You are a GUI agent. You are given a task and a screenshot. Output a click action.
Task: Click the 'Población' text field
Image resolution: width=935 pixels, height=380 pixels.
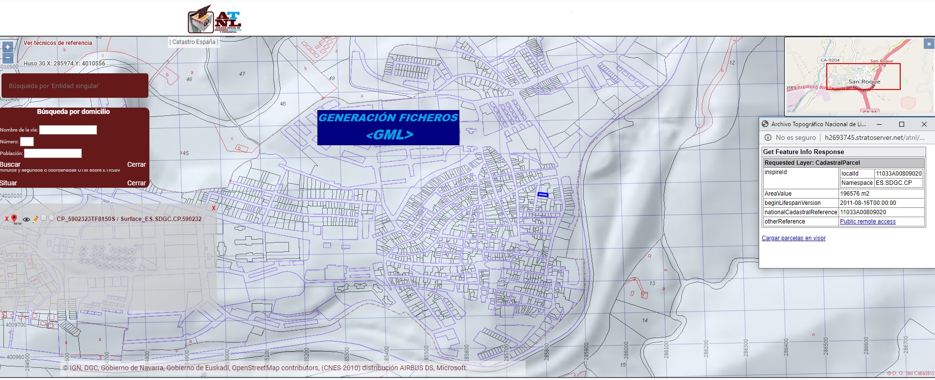(53, 153)
